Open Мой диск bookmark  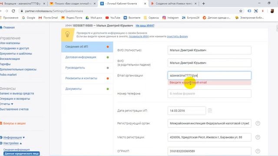(x=94, y=18)
